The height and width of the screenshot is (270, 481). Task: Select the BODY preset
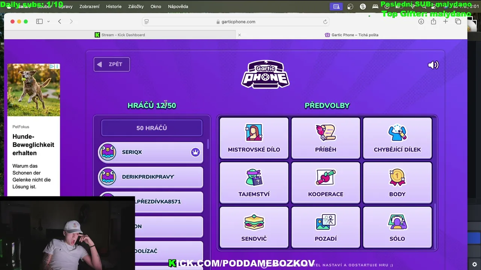click(x=397, y=183)
